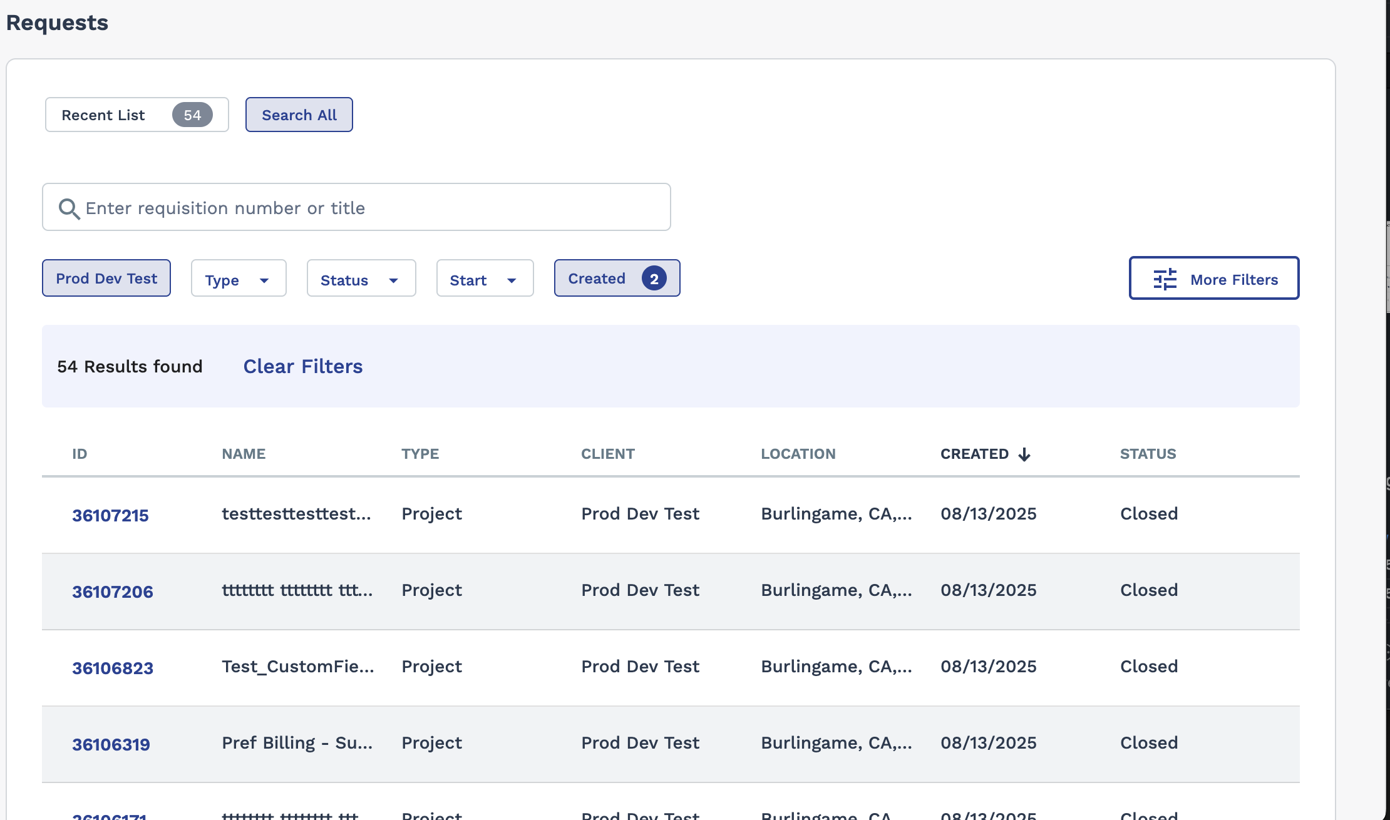
Task: Open the Status filter dropdown
Action: [361, 279]
